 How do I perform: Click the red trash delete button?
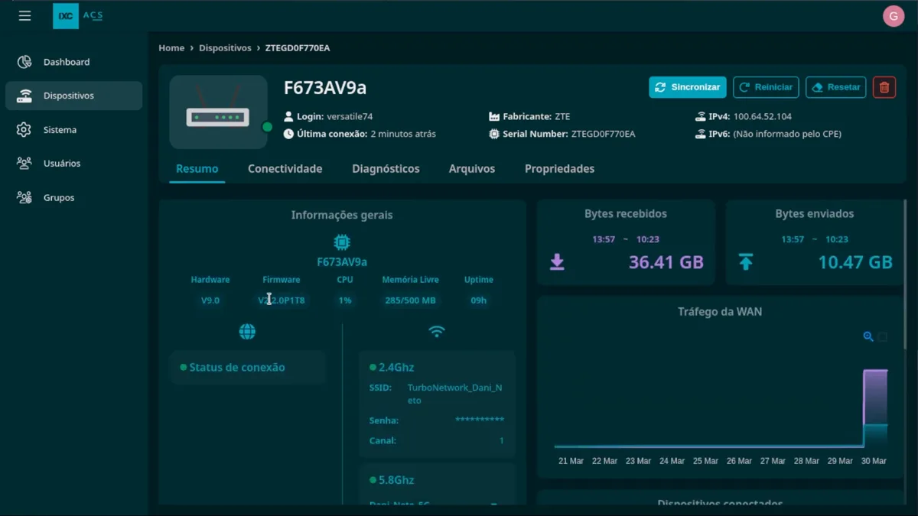coord(884,87)
